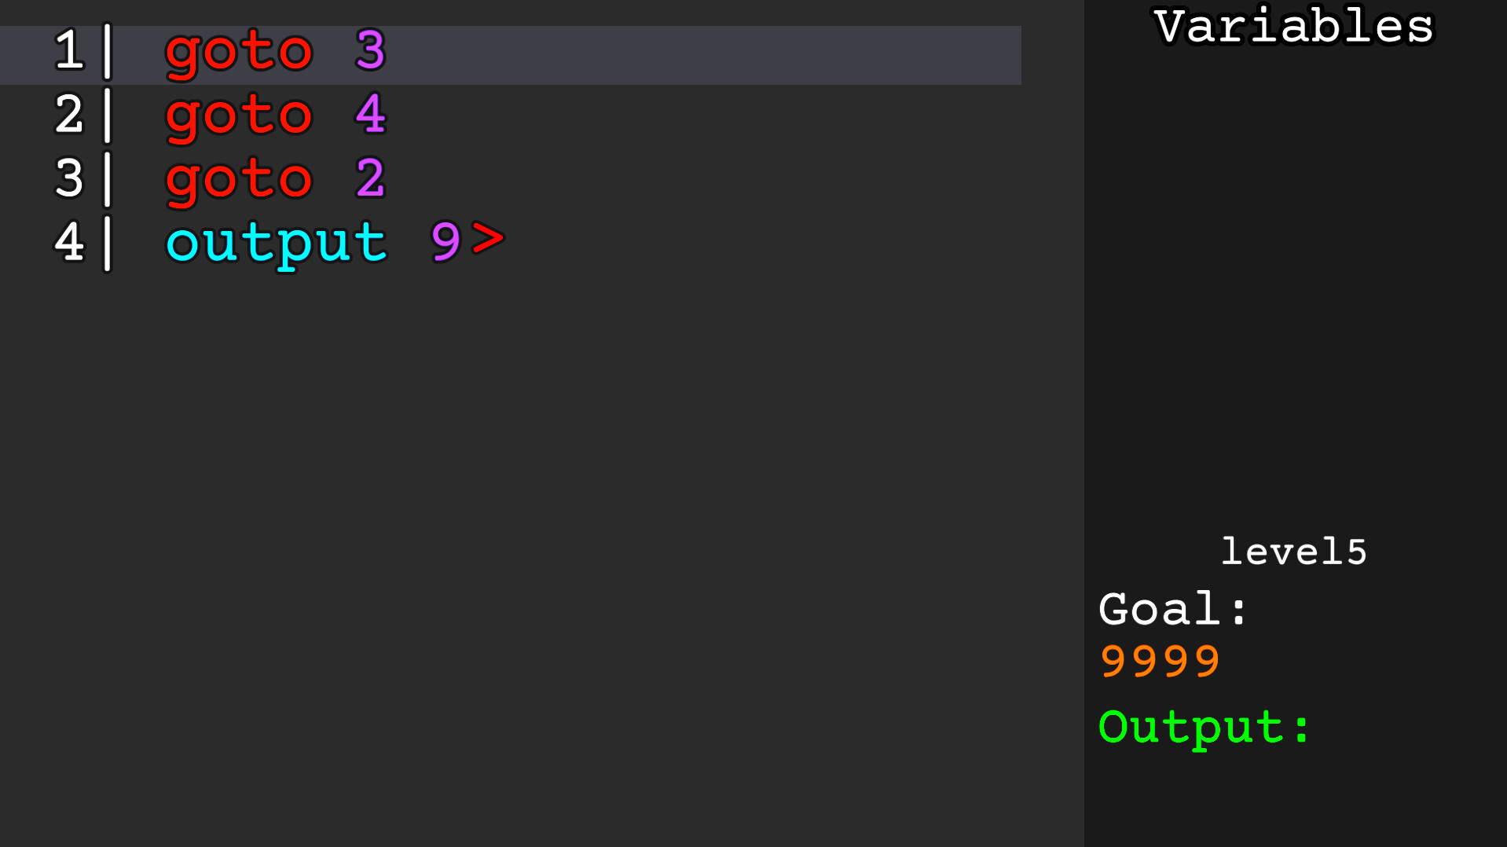Select the goto keyword on line 2
The image size is (1507, 847).
tap(239, 117)
